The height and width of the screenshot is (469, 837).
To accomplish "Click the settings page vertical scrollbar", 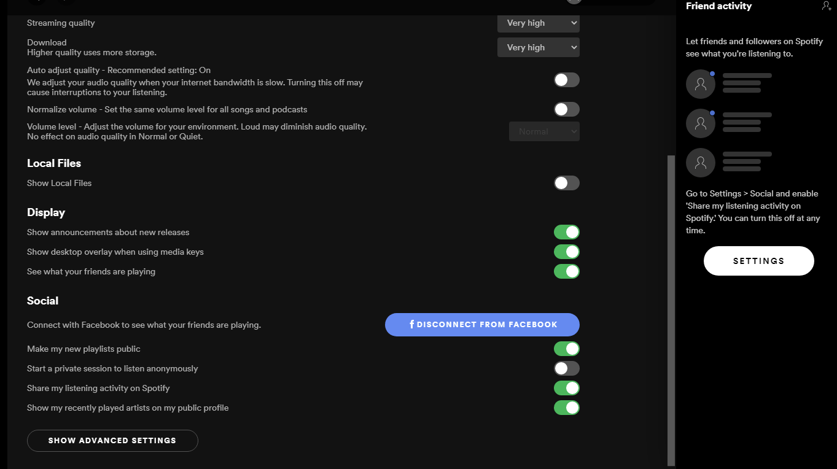I will tap(671, 310).
